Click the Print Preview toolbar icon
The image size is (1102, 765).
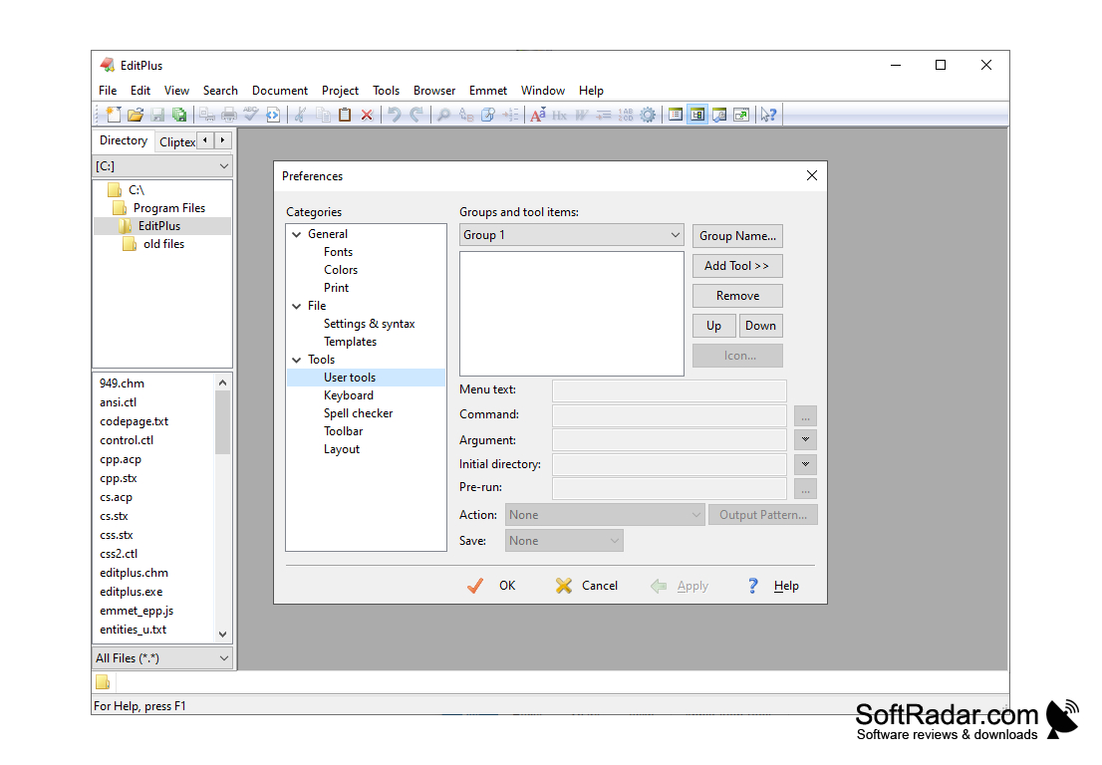click(x=207, y=115)
